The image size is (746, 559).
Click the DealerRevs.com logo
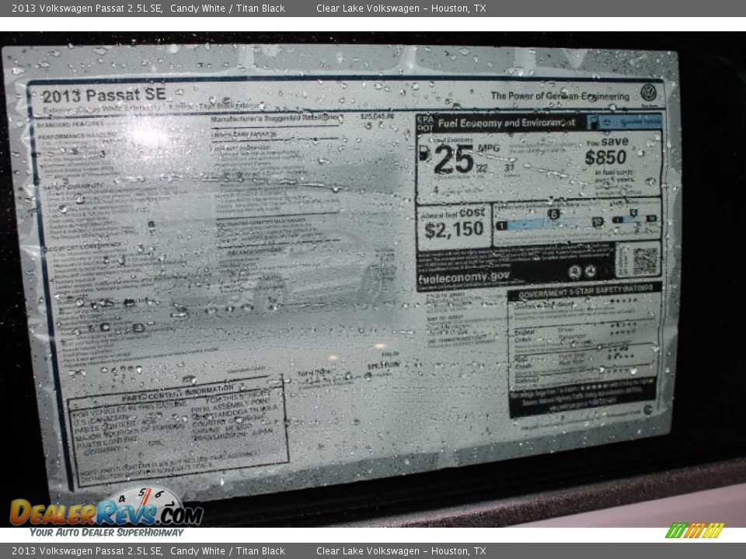[x=106, y=511]
